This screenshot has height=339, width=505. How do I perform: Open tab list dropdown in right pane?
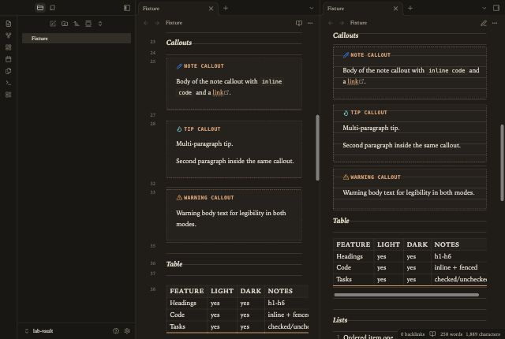click(484, 9)
